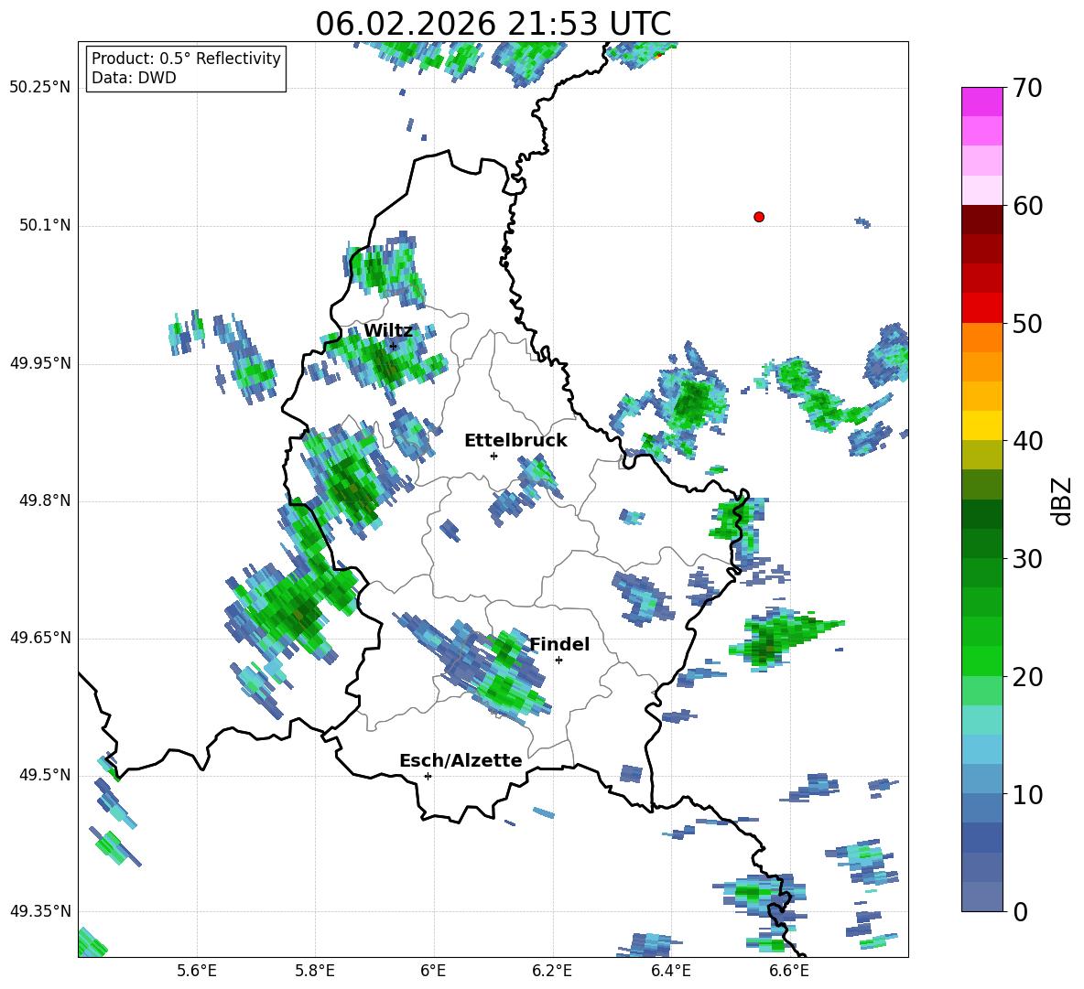Image resolution: width=1084 pixels, height=989 pixels.
Task: Click the dBZ colorbar axis label
Action: click(x=1061, y=500)
